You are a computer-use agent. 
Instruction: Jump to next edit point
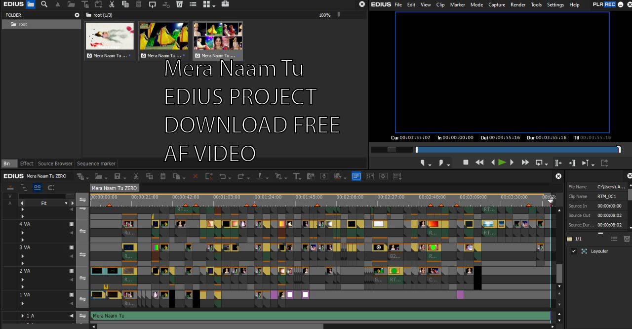coord(572,163)
